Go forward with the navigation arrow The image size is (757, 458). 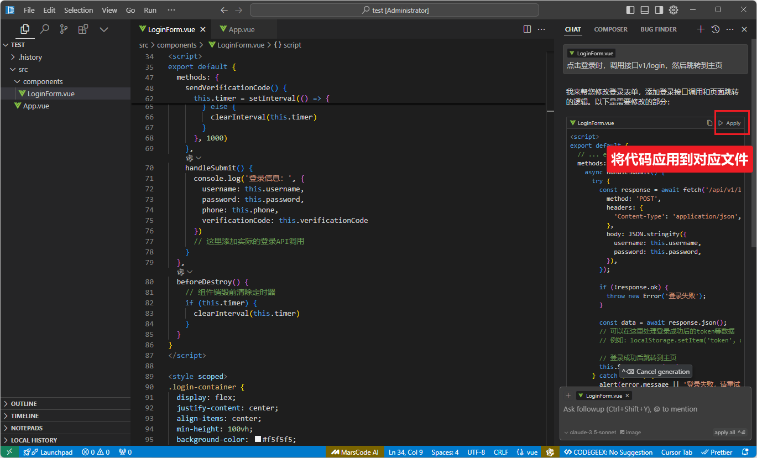point(238,10)
